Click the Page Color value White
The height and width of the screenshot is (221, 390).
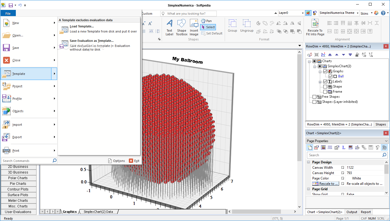click(357, 178)
